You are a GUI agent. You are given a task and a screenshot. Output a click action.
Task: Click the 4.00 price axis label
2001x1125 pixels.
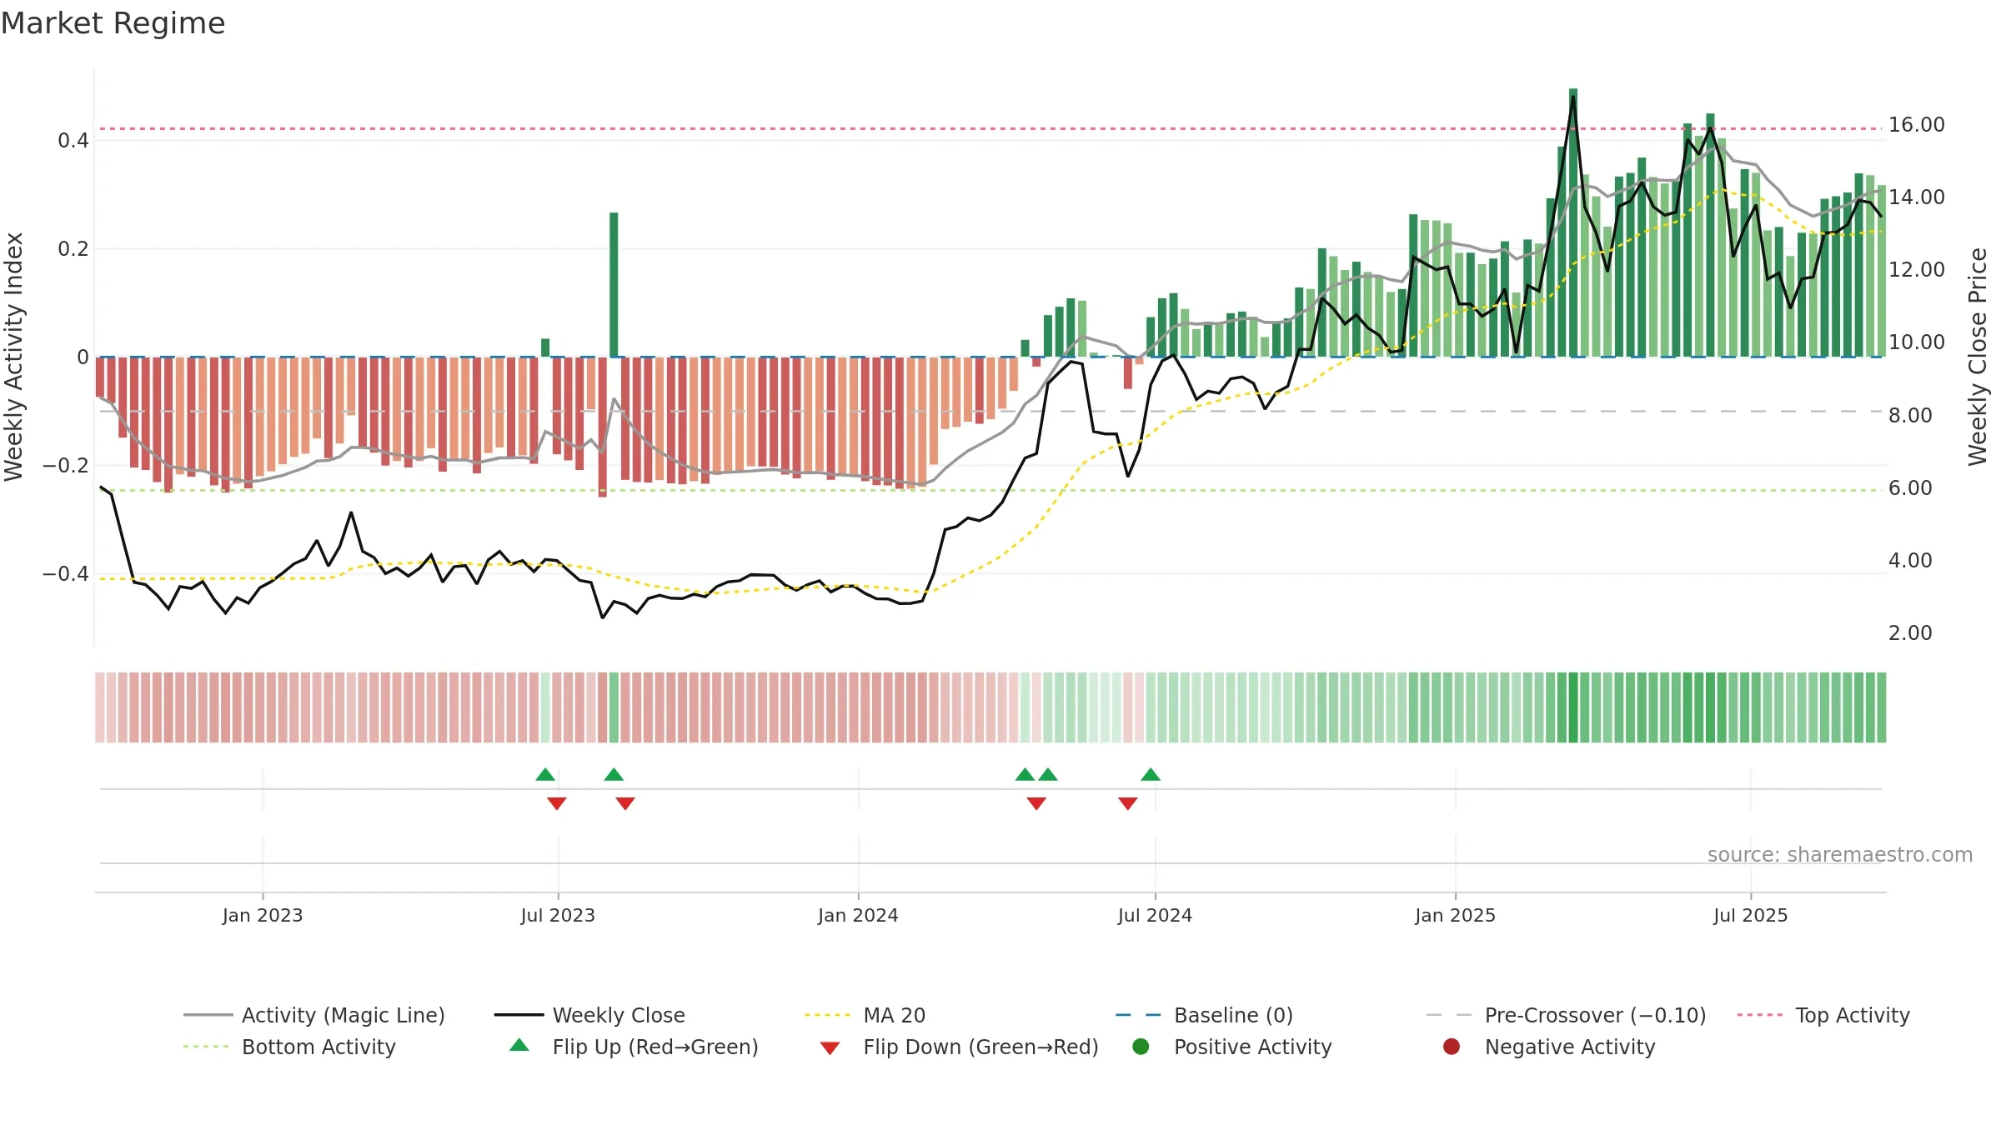1910,561
